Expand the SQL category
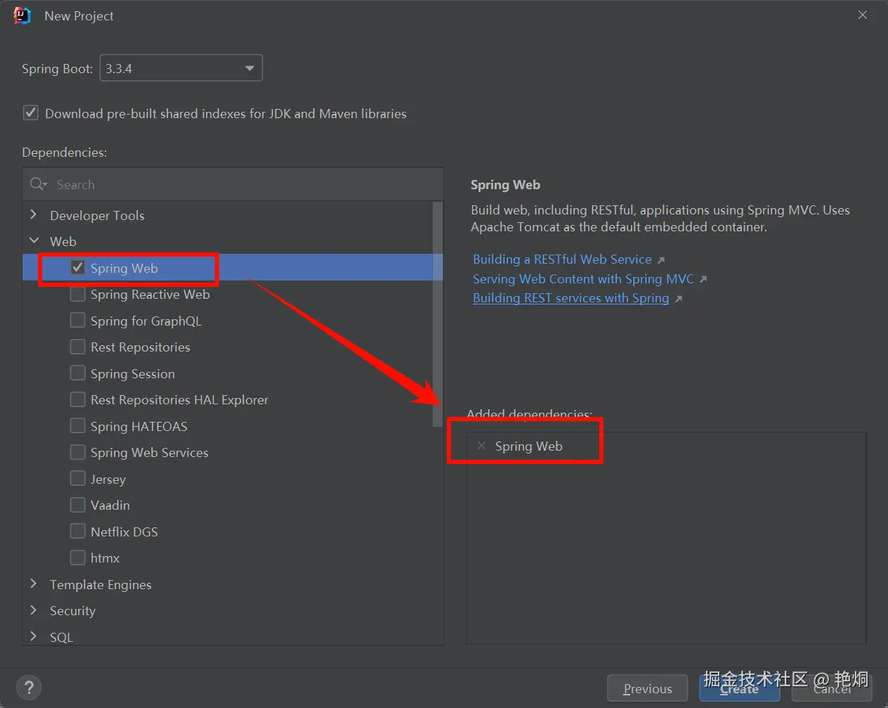 (x=34, y=636)
